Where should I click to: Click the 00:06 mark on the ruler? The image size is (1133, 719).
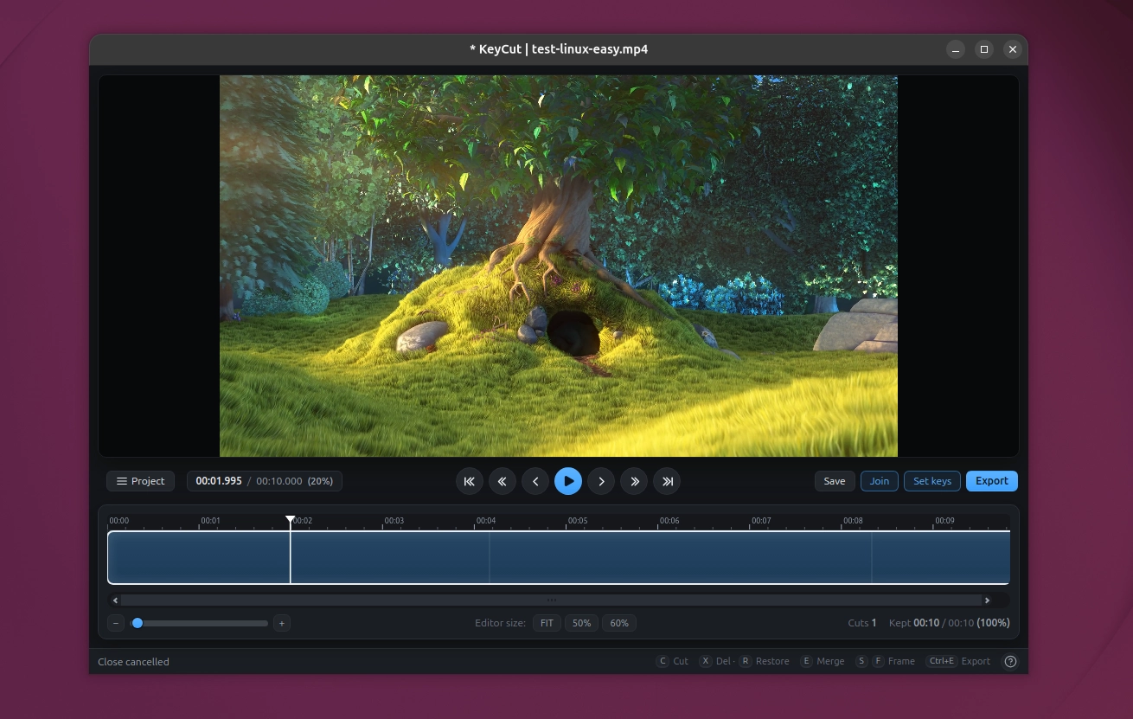[669, 521]
